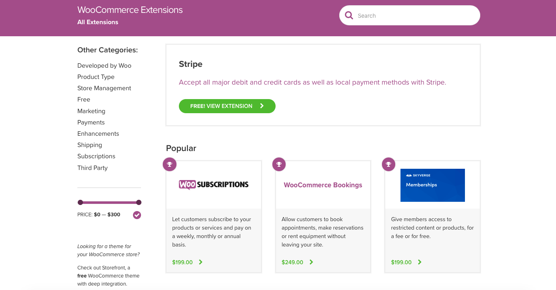
Task: Expand the Bookings extension via the $249.00 arrow
Action: tap(311, 262)
